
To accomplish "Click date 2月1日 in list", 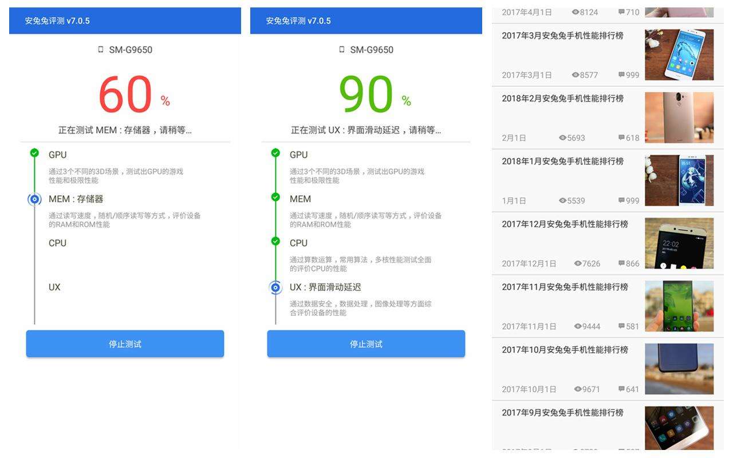I will (514, 138).
